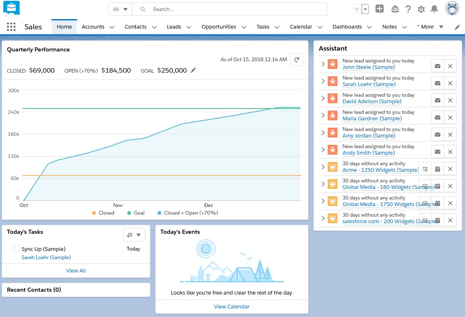
Task: Open the App Launcher waffle icon
Action: click(x=11, y=27)
